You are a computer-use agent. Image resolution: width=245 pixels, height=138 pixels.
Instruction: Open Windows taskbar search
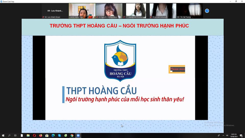tap(9, 135)
